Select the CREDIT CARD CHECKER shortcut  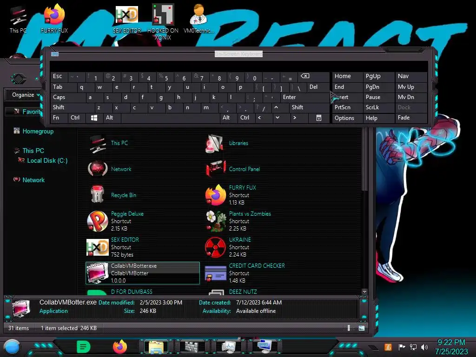245,273
